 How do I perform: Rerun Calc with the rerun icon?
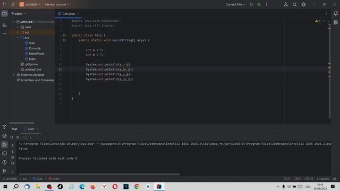pyautogui.click(x=12, y=137)
